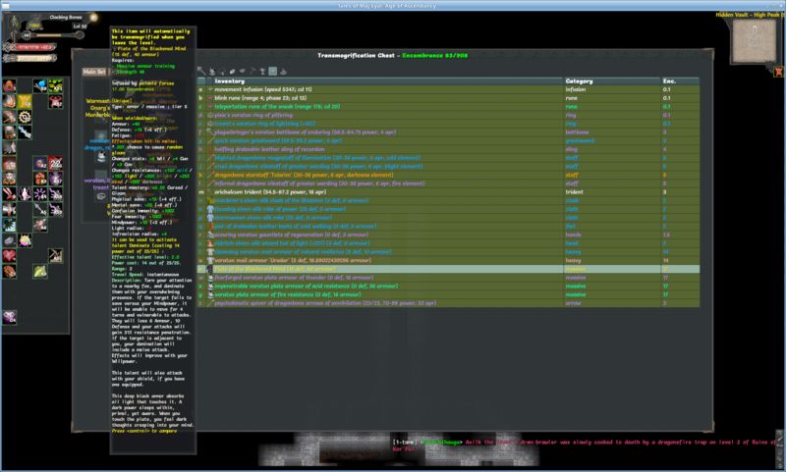Select the voratun mail armour 'Urador' row
The image size is (786, 472).
click(x=448, y=260)
